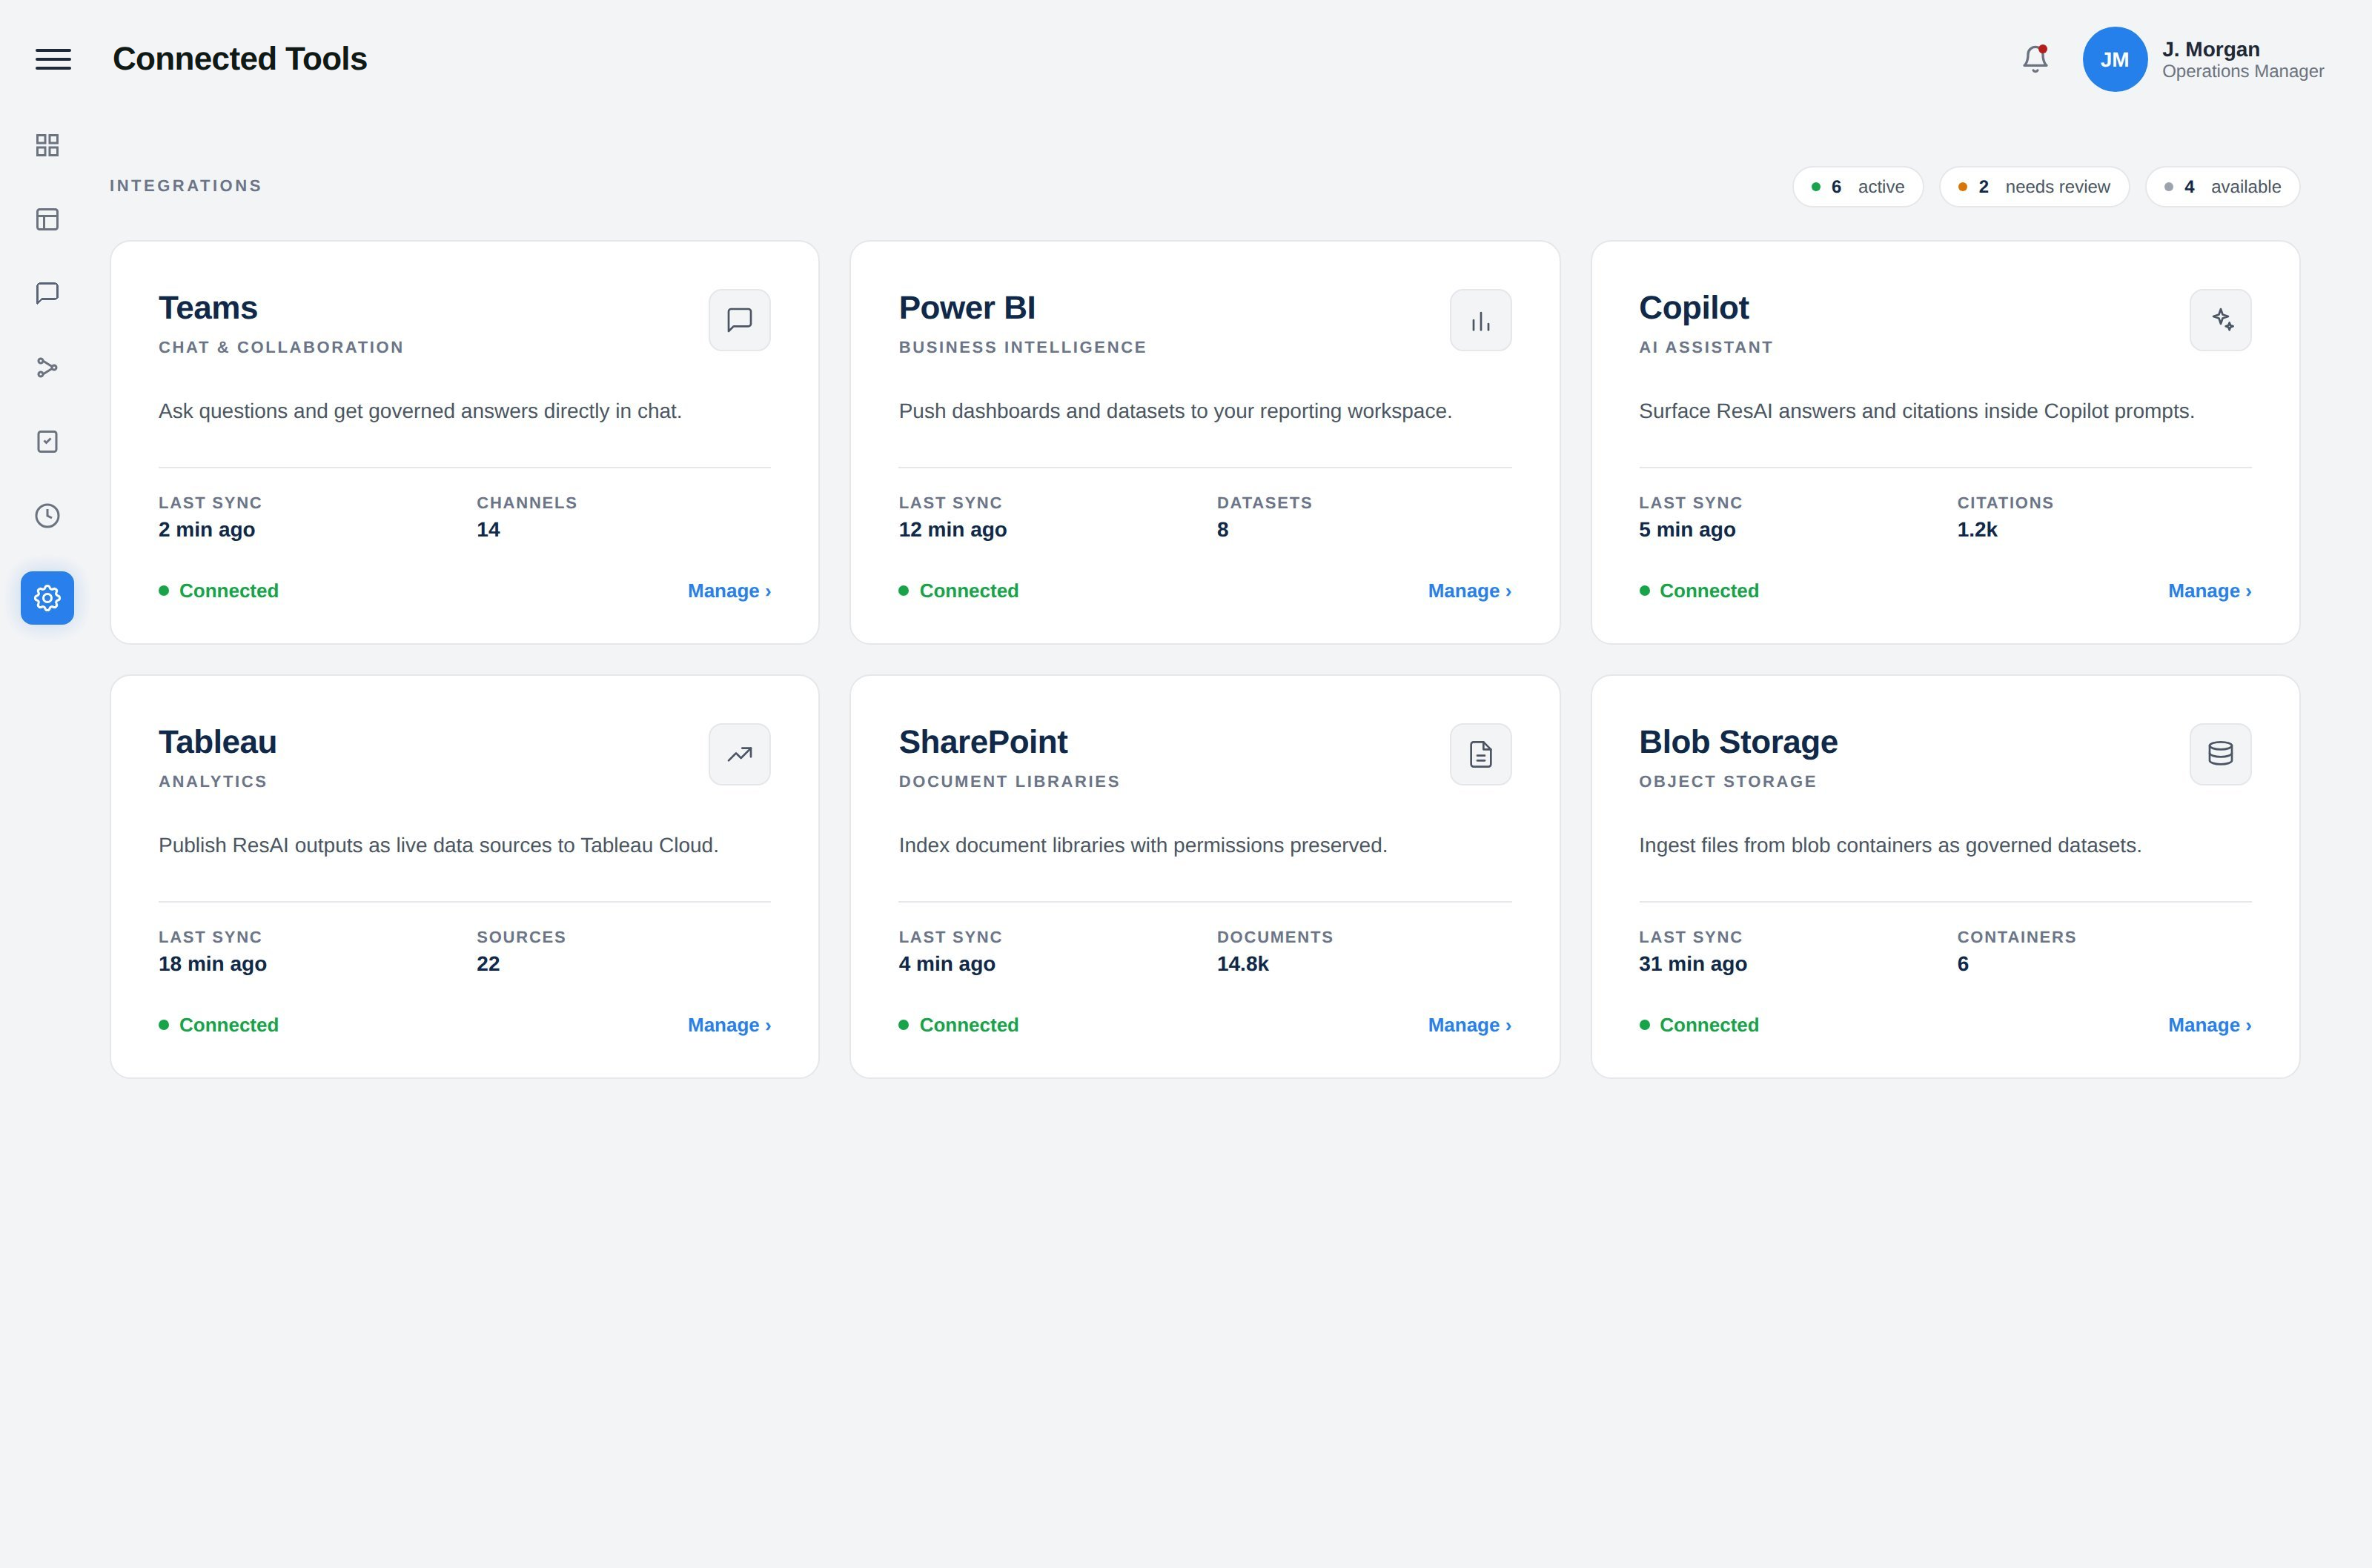
Task: Click the Connected Tools page title
Action: (x=240, y=59)
